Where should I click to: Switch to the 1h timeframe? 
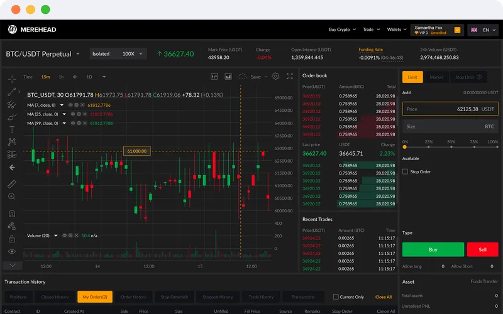point(61,77)
